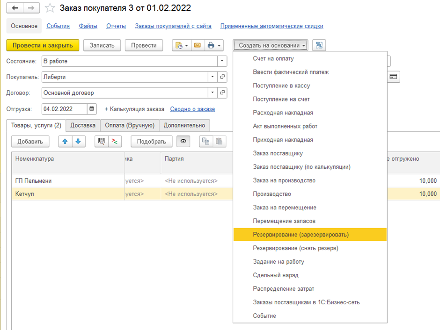Go forward with the right arrow
The height and width of the screenshot is (330, 440).
click(x=31, y=8)
